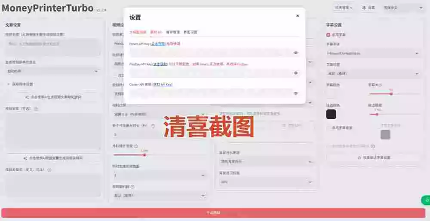
Task: Click help icon beside 单个片段最大时长
Action: tap(153, 126)
